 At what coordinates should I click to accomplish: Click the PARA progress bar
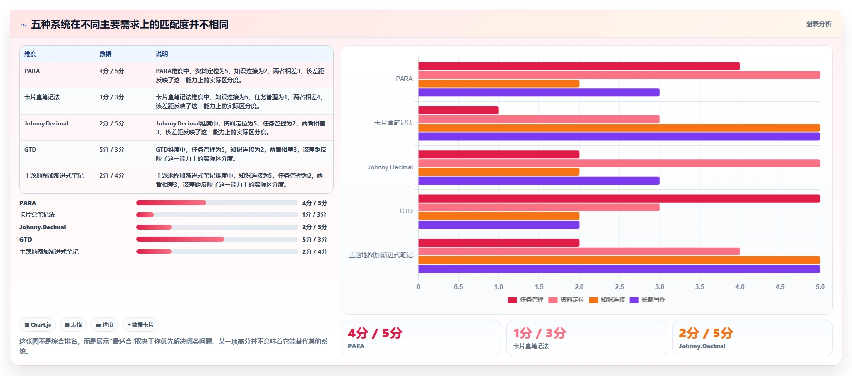point(217,203)
